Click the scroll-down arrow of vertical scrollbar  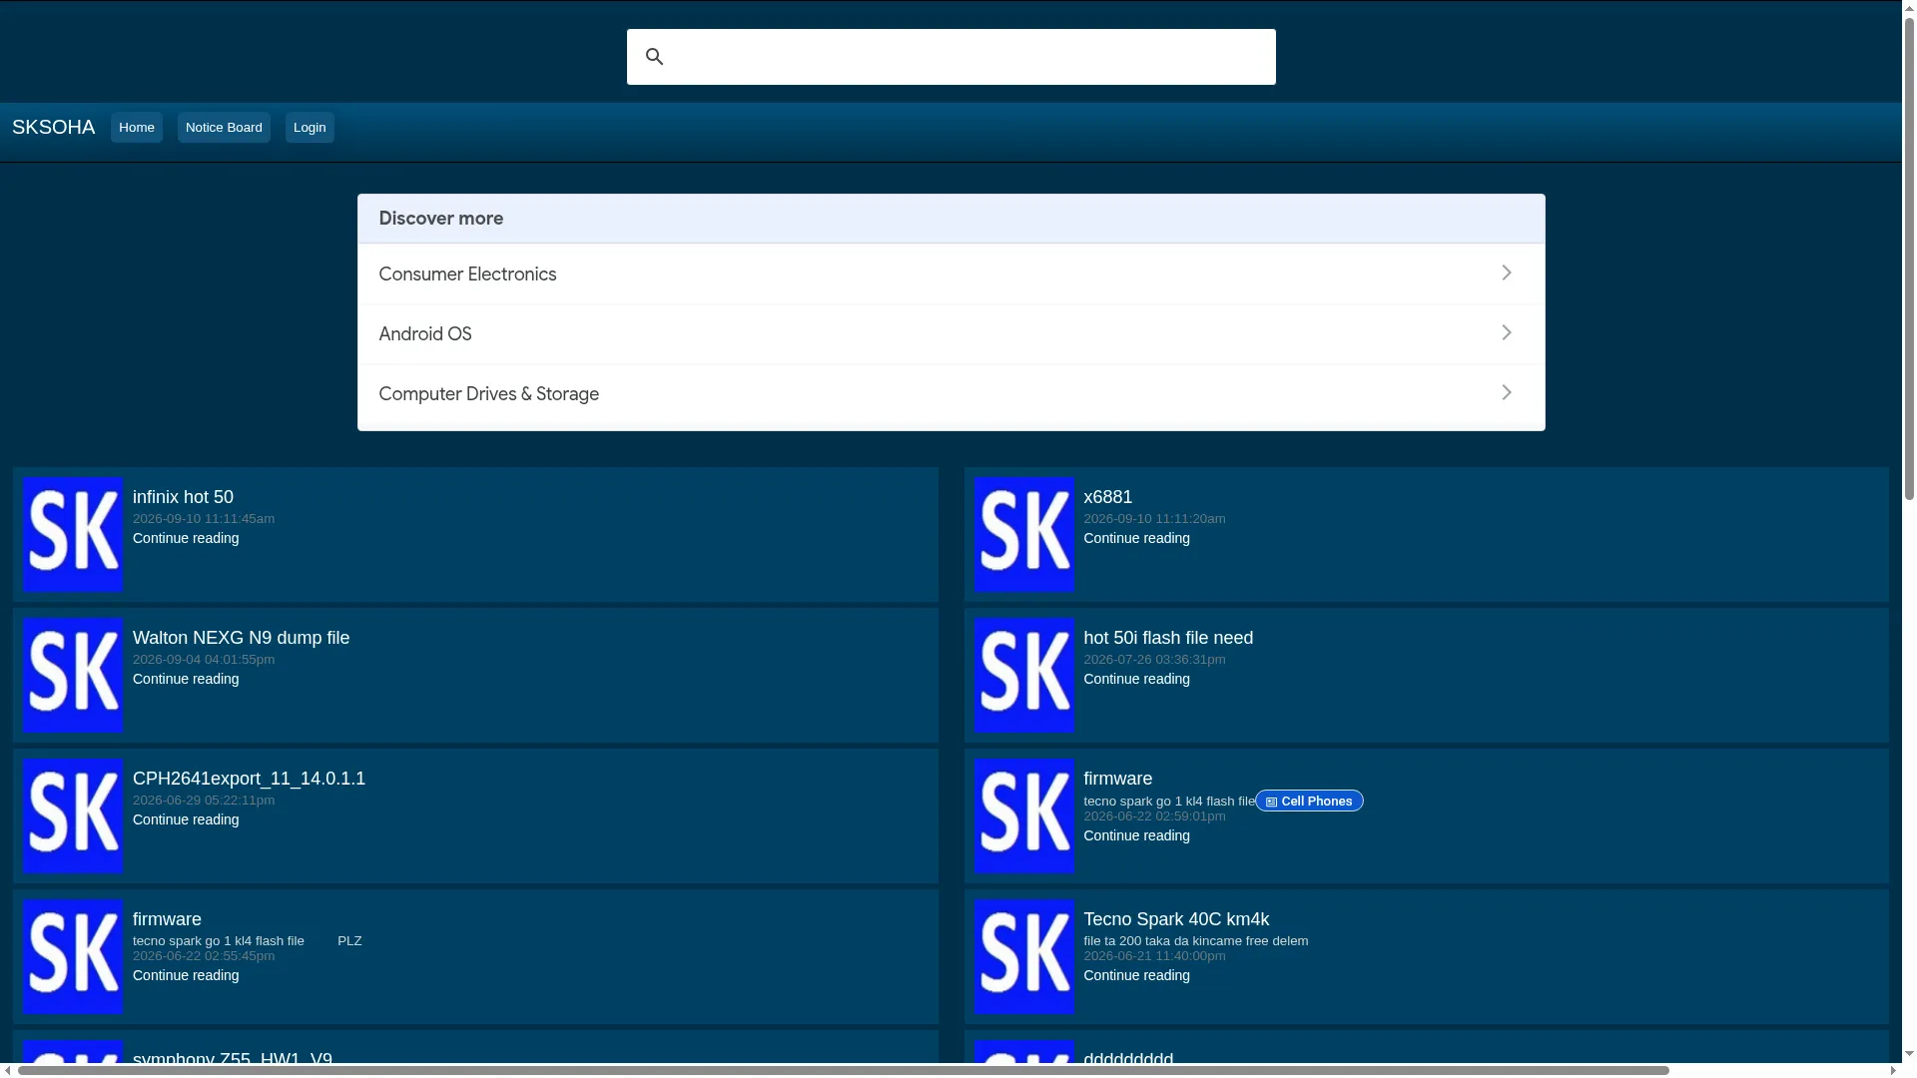1909,1054
